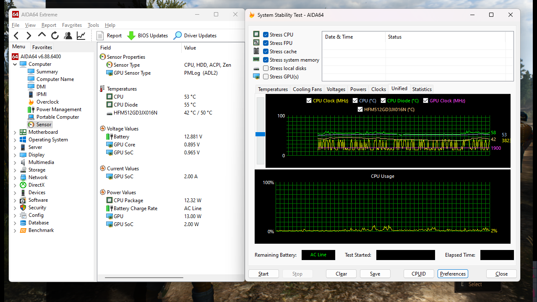Click the Forward arrow in AIDA64 toolbar
Image resolution: width=537 pixels, height=302 pixels.
(x=29, y=36)
